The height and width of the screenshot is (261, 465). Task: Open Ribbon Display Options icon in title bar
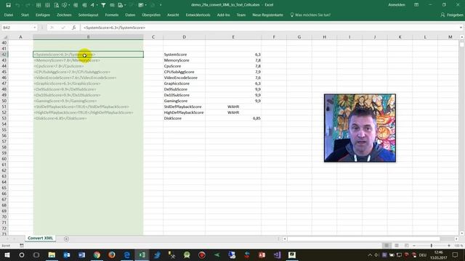point(416,5)
